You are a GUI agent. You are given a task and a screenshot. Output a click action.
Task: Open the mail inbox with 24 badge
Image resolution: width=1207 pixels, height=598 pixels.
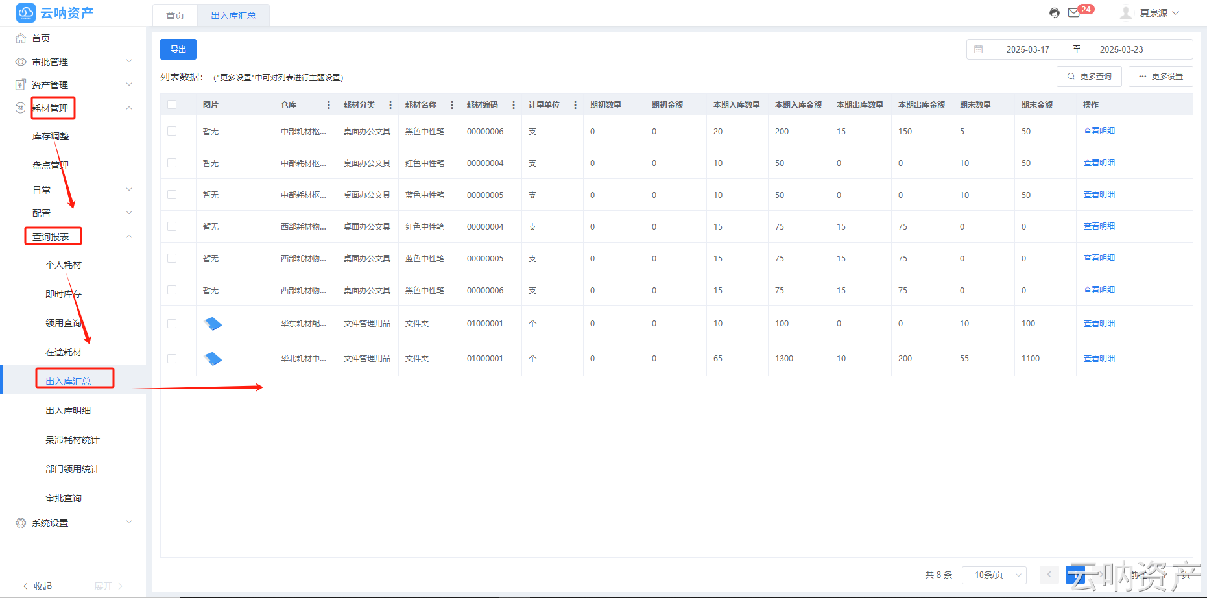[1074, 13]
